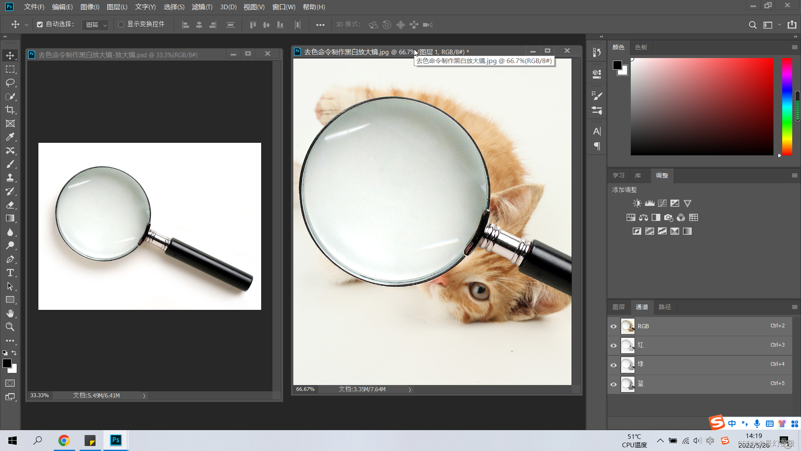Open the Filter menu
Screen dimensions: 801x451
click(202, 7)
